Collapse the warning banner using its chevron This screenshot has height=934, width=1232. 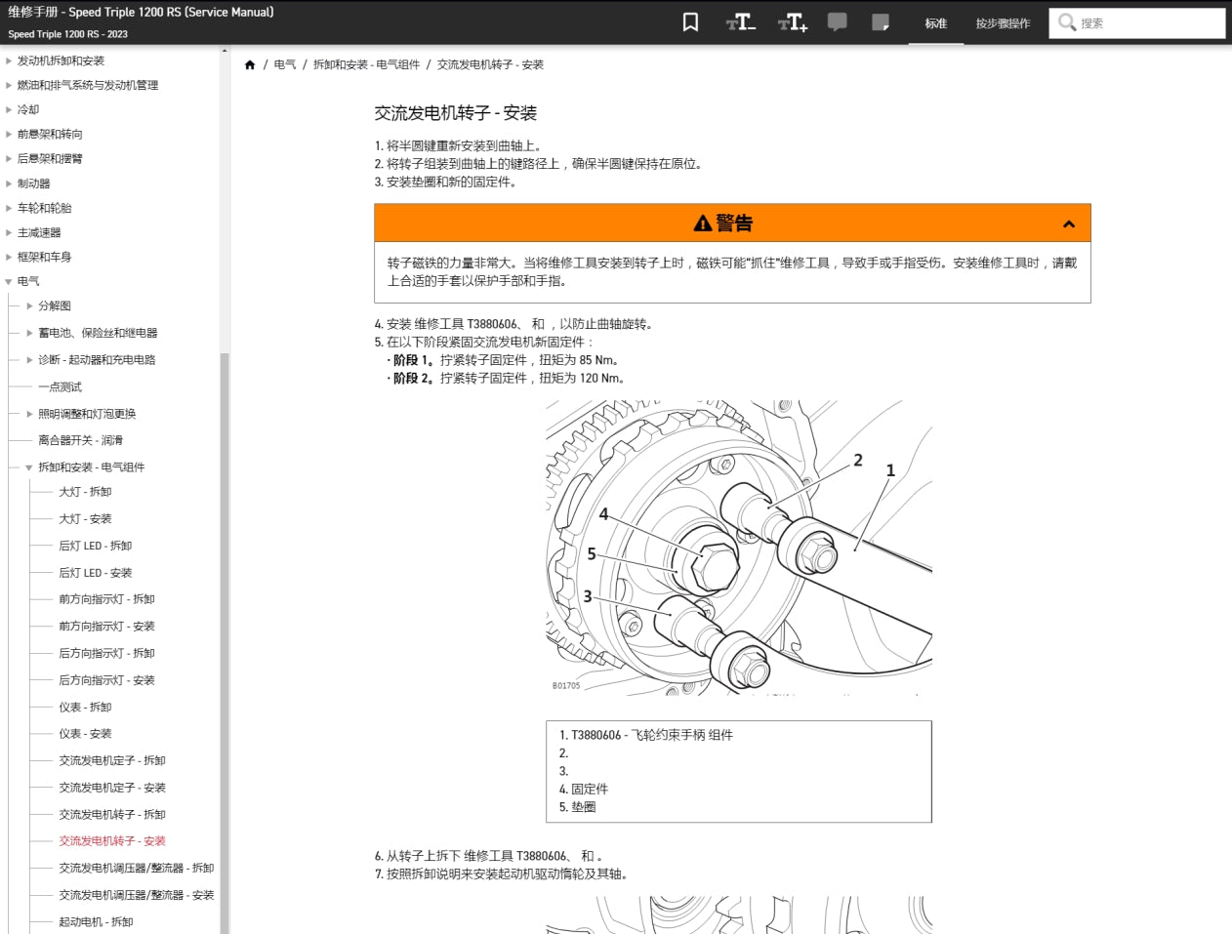point(1069,223)
